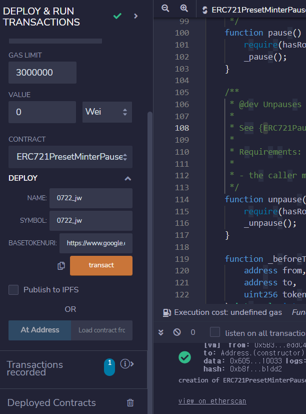Click the DEPLOY section label
The height and width of the screenshot is (414, 306).
click(23, 178)
